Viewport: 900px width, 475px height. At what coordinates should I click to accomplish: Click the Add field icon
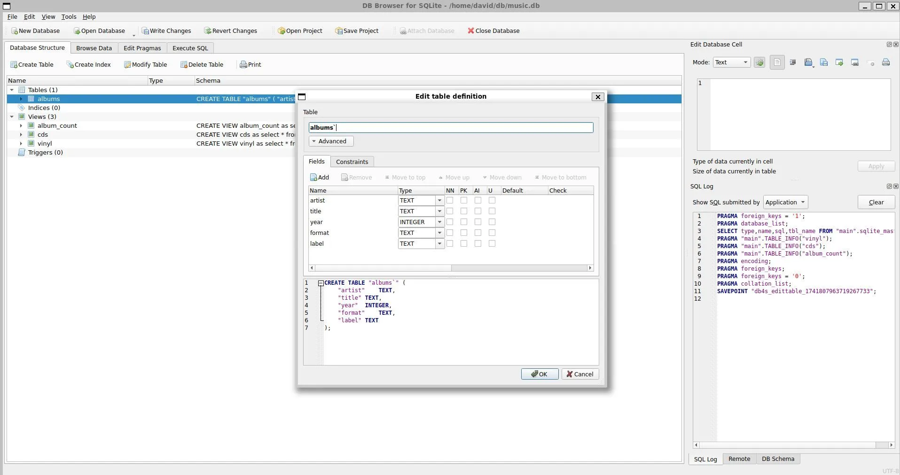(x=314, y=178)
